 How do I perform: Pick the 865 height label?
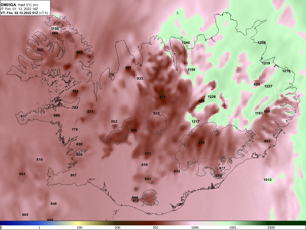[x=25, y=215]
